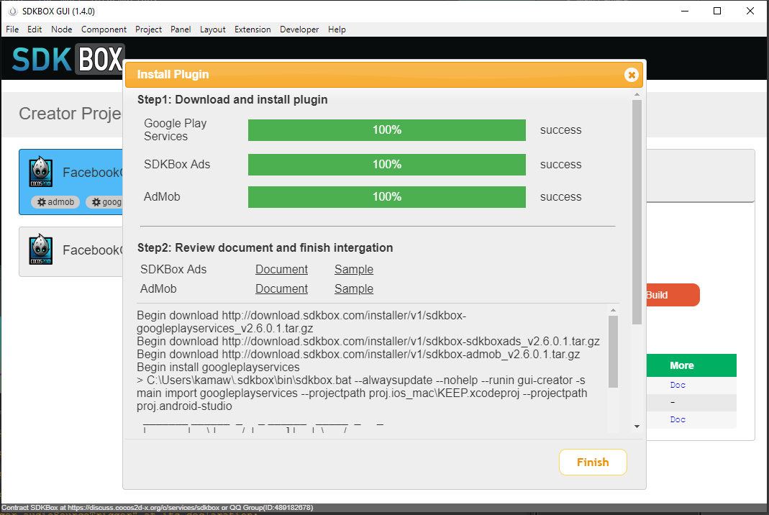Open the Panel menu
This screenshot has height=515, width=769.
point(181,29)
